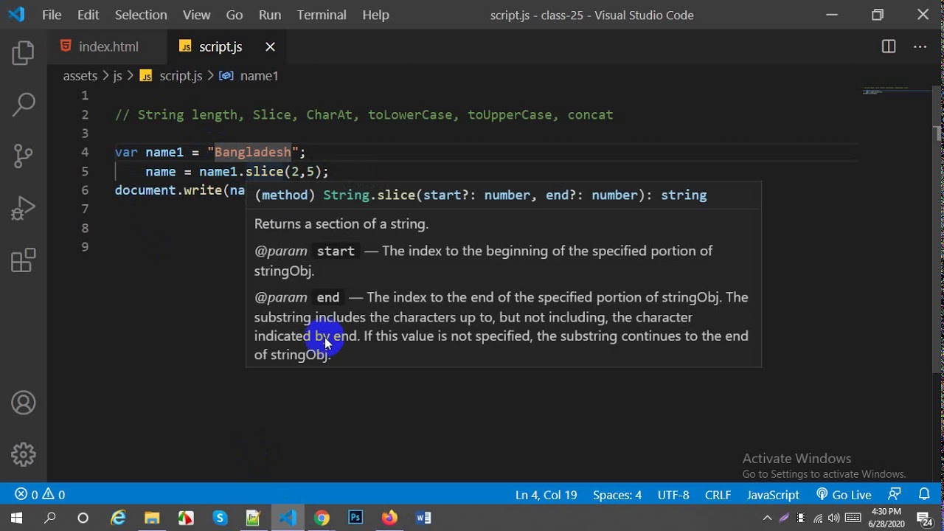944x531 pixels.
Task: Open the Search view in activity bar
Action: tap(24, 104)
